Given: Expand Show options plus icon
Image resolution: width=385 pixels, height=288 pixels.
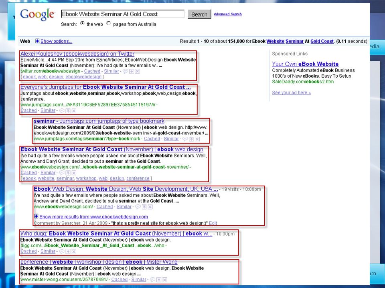Looking at the screenshot, I should tap(37, 41).
